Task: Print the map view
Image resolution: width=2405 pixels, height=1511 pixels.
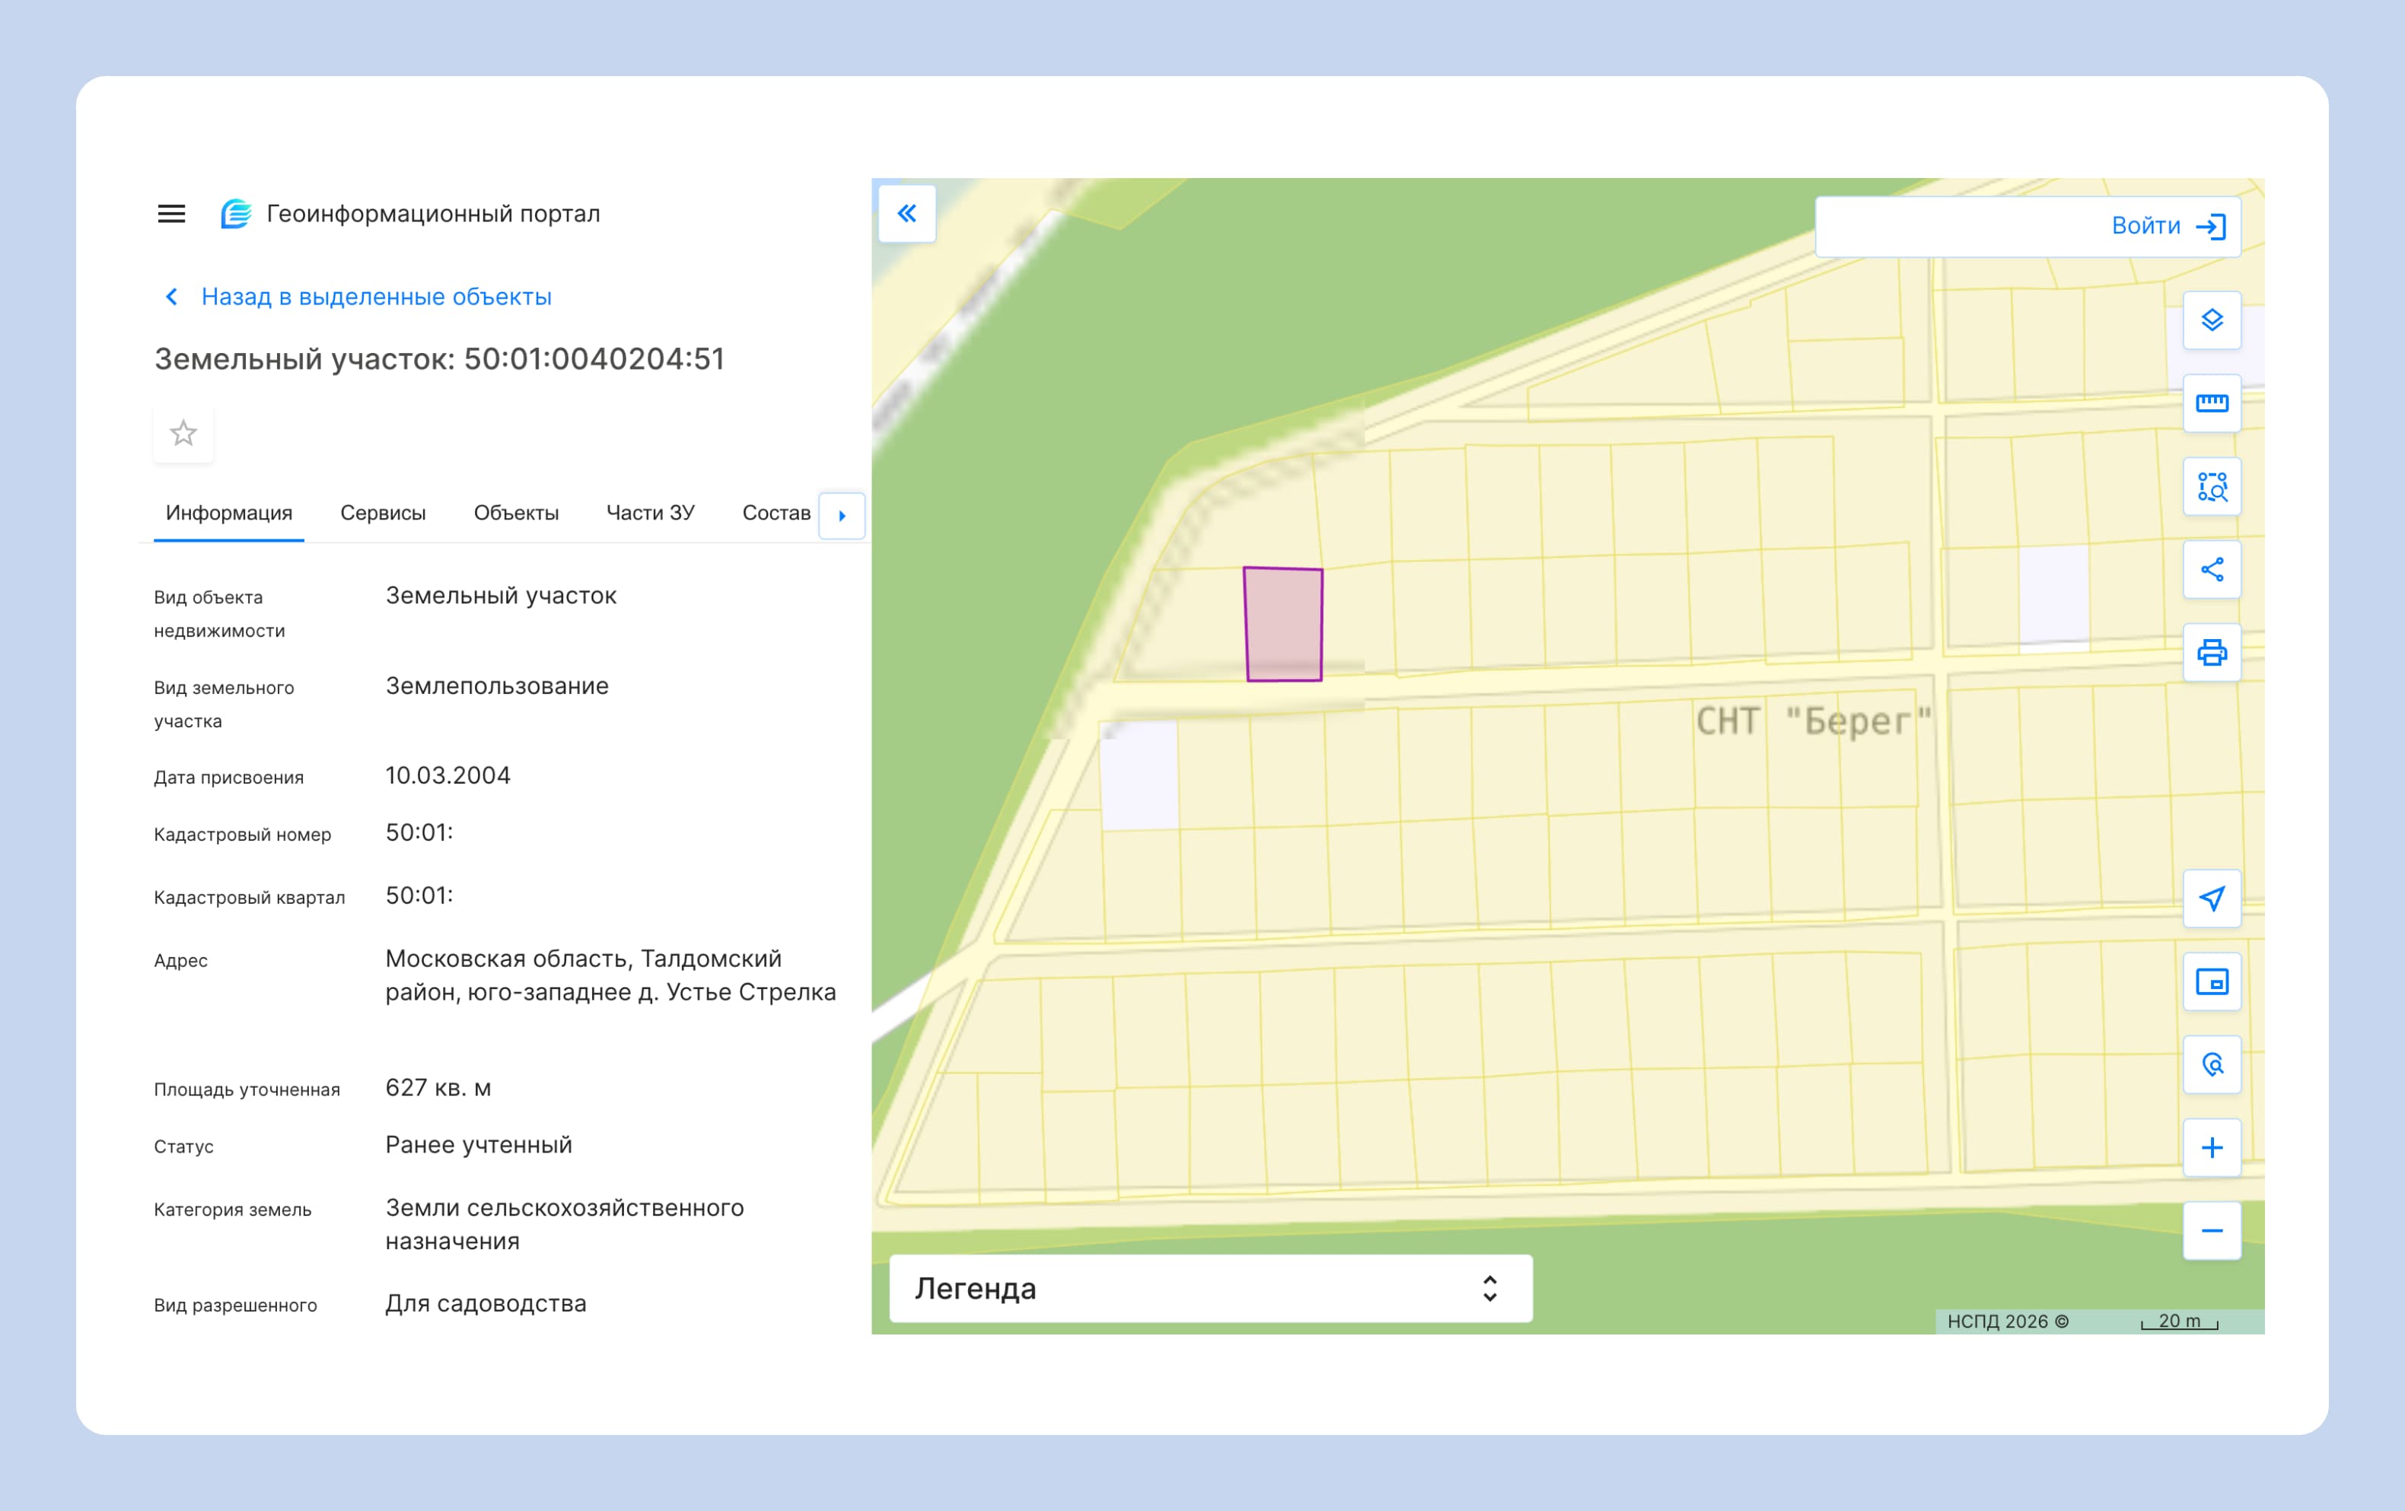Action: (2211, 652)
